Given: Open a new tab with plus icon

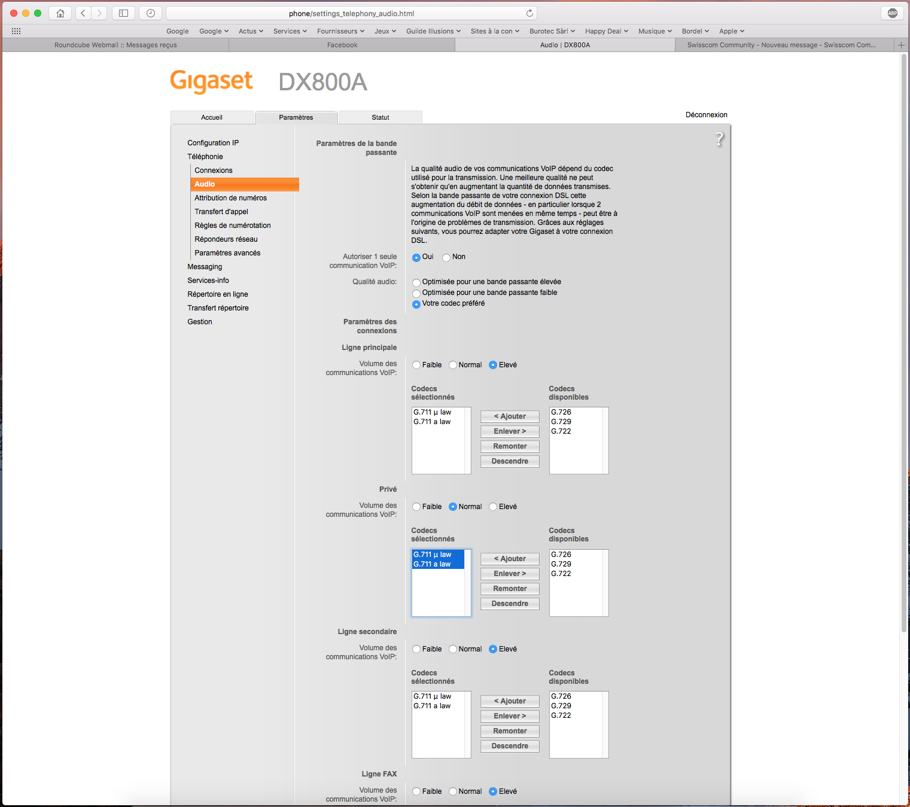Looking at the screenshot, I should [x=901, y=45].
